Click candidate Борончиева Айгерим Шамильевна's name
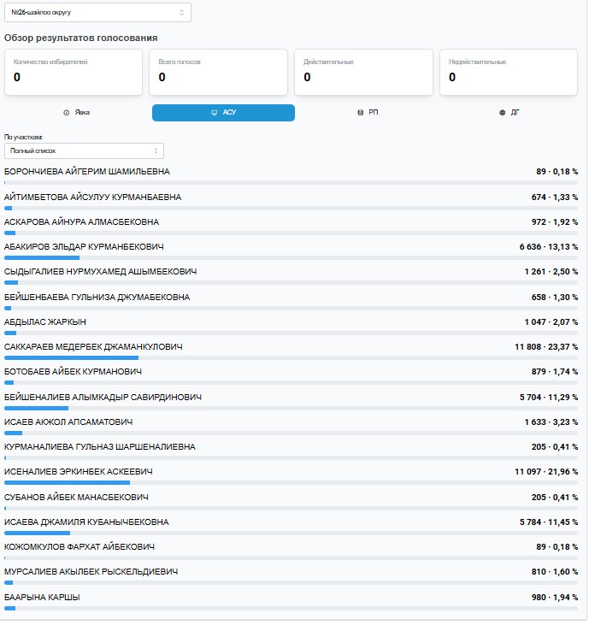The image size is (595, 625). point(87,172)
